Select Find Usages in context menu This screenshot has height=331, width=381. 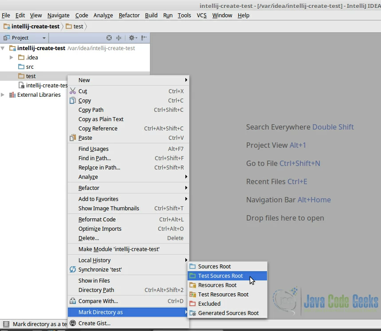click(x=128, y=149)
